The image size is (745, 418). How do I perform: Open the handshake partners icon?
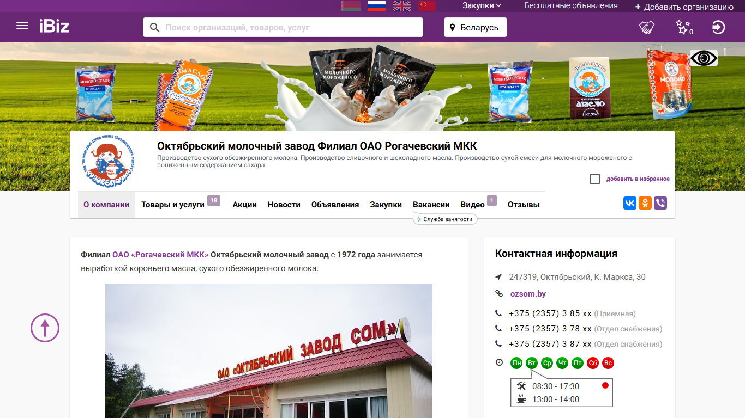(x=647, y=27)
